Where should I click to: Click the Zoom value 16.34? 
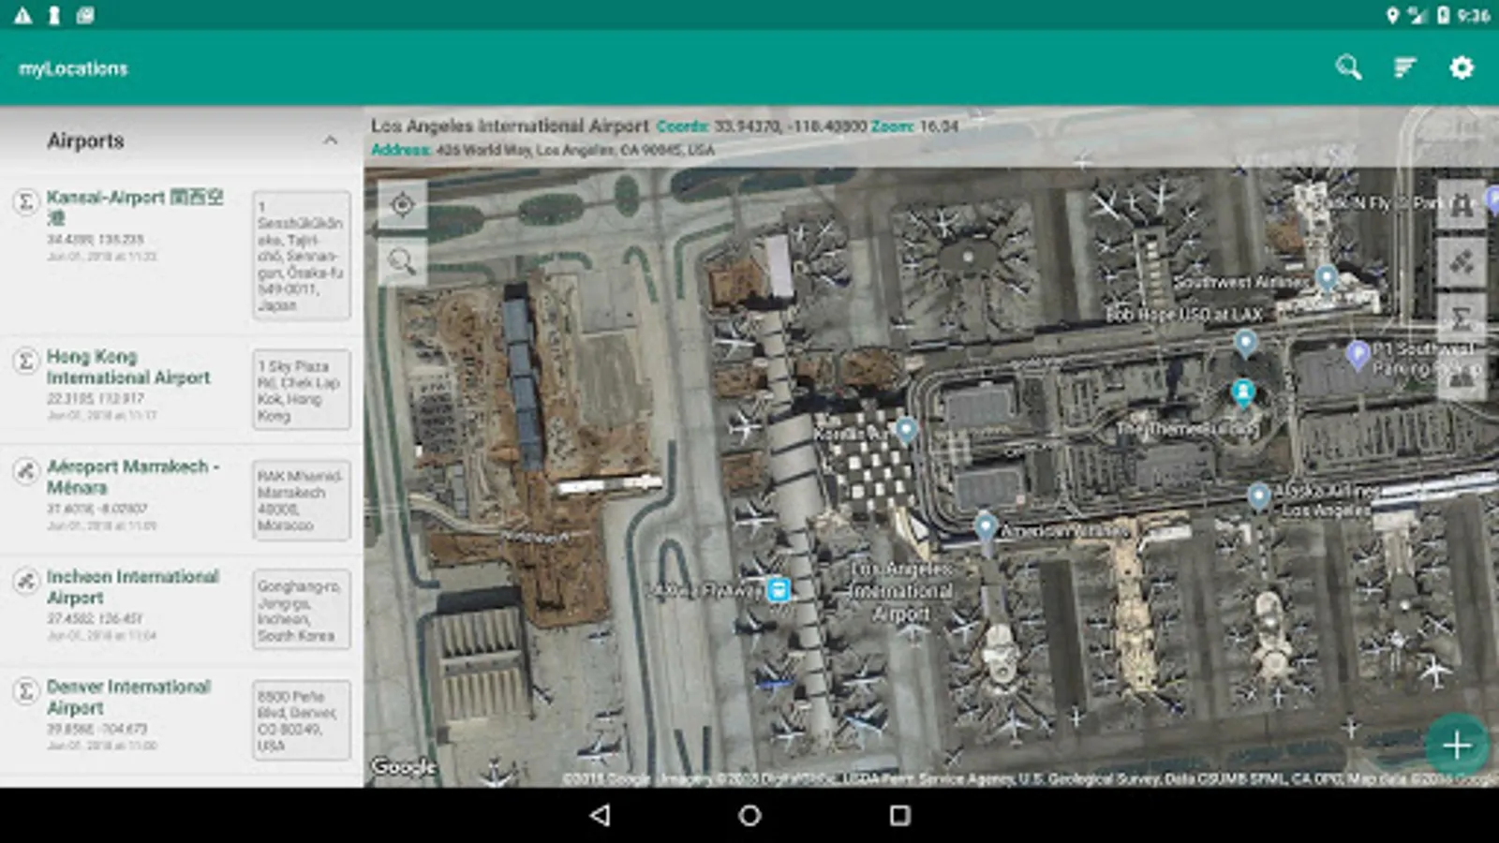(x=937, y=126)
